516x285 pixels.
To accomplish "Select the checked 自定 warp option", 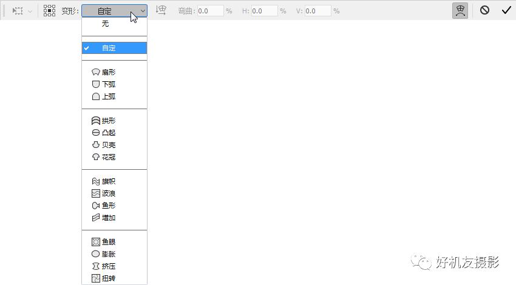I will click(114, 48).
